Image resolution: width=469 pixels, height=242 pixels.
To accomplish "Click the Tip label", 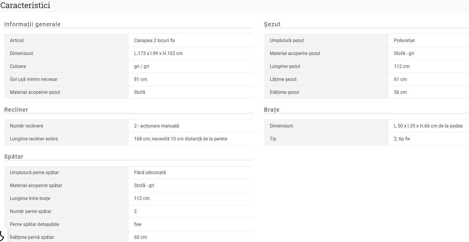I will point(273,139).
